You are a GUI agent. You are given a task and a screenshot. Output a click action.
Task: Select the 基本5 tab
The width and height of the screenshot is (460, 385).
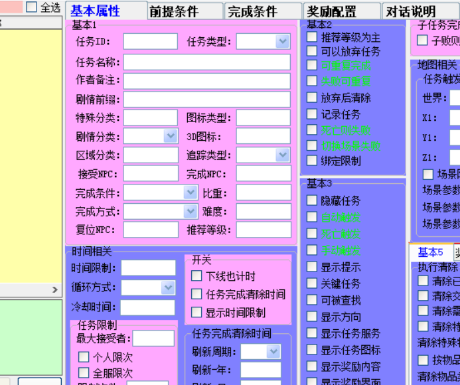click(430, 252)
